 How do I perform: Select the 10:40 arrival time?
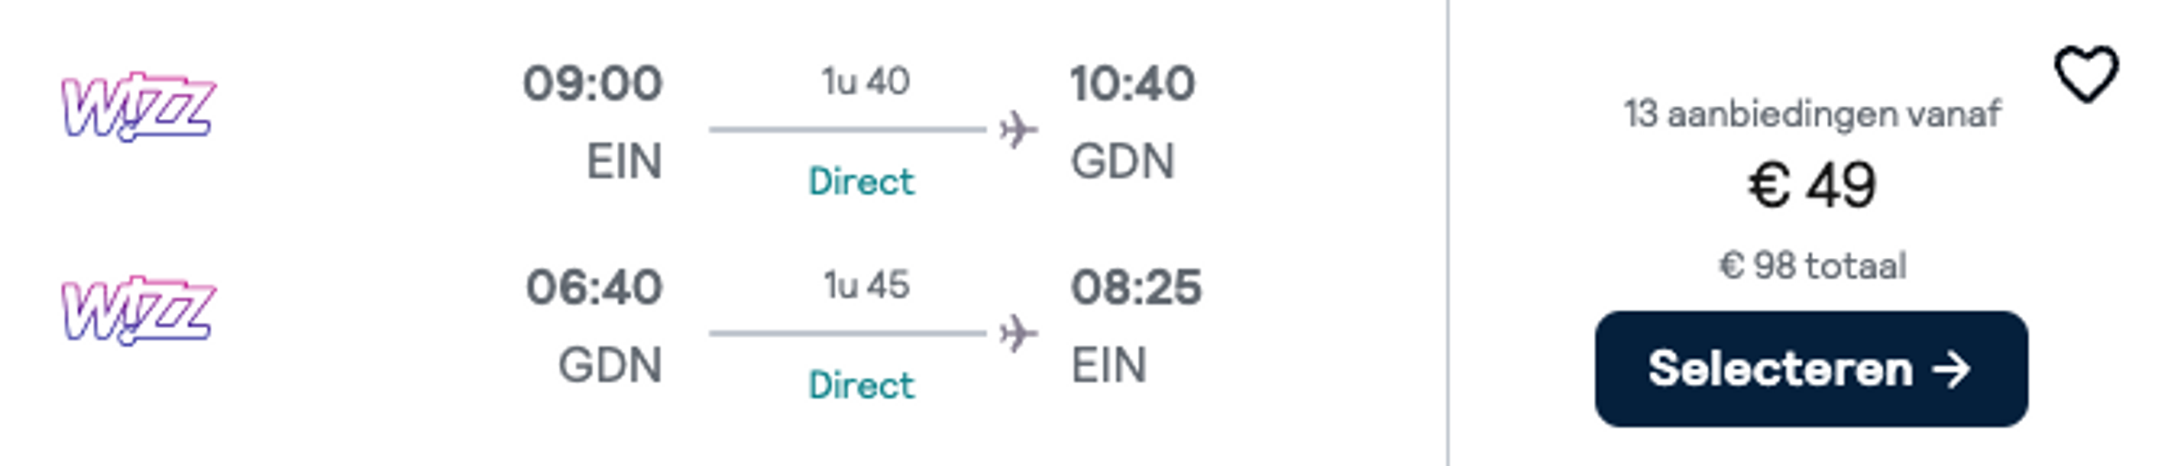(1132, 83)
